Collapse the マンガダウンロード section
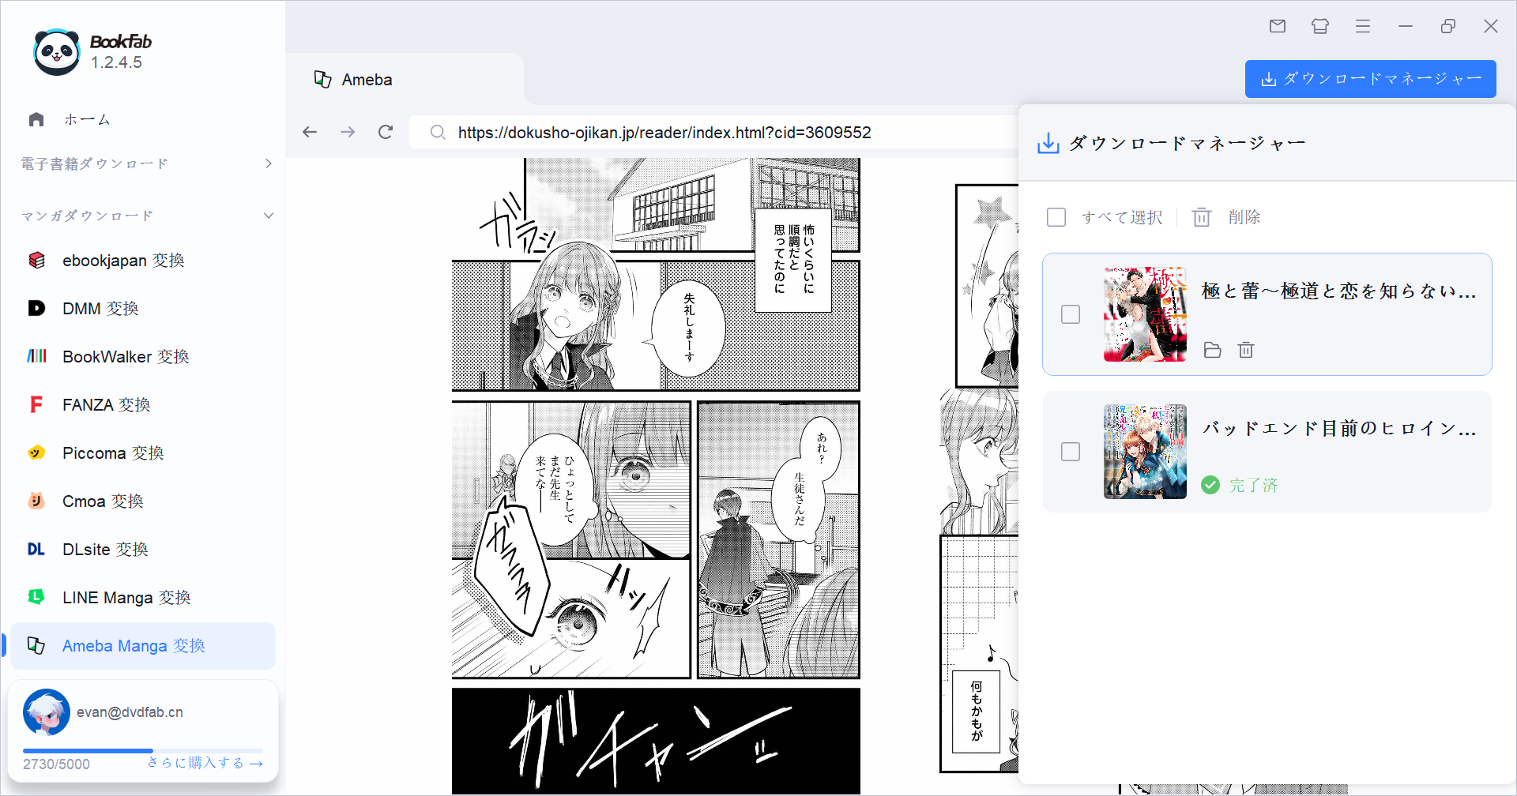Image resolution: width=1517 pixels, height=796 pixels. click(147, 216)
